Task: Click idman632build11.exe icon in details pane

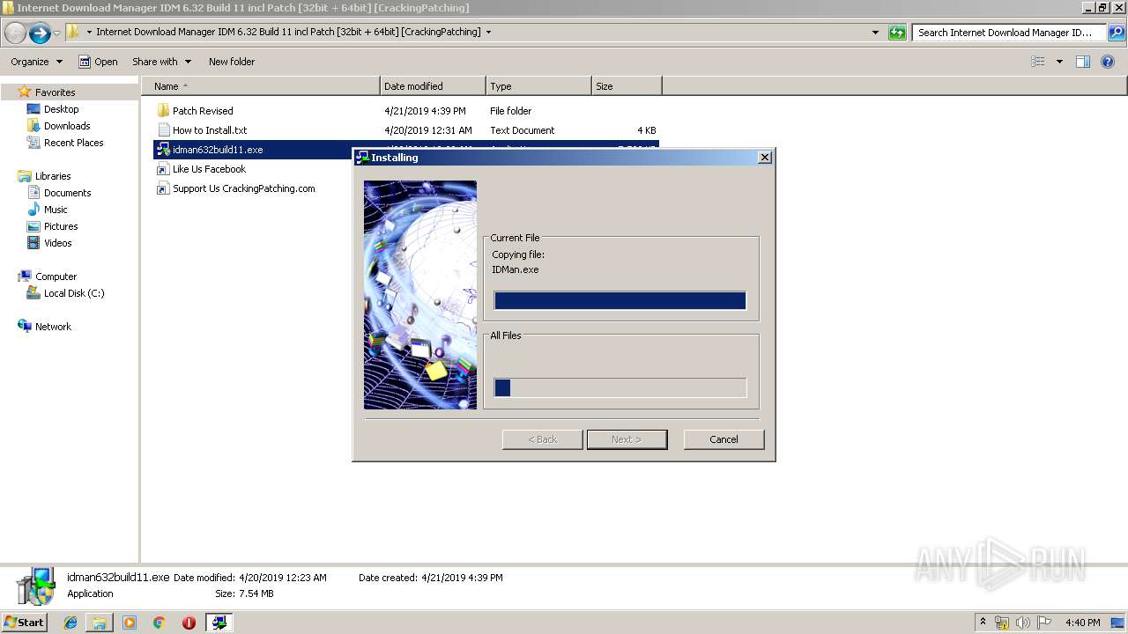Action: coord(36,586)
